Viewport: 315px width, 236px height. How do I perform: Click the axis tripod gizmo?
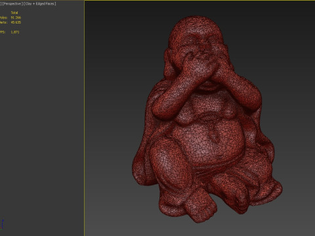[2, 225]
